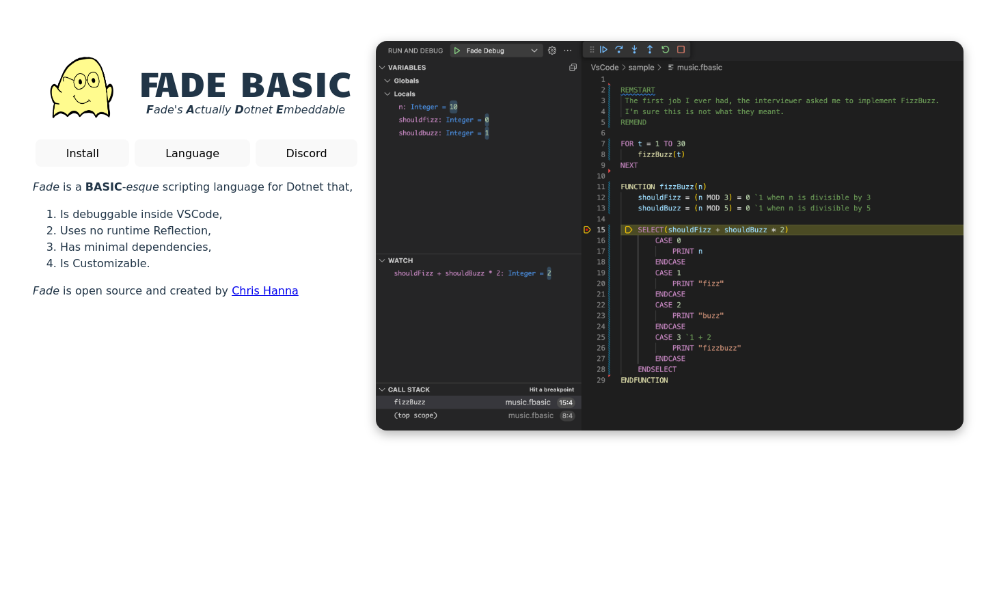Click the Discord button
The width and height of the screenshot is (984, 615).
(x=306, y=153)
